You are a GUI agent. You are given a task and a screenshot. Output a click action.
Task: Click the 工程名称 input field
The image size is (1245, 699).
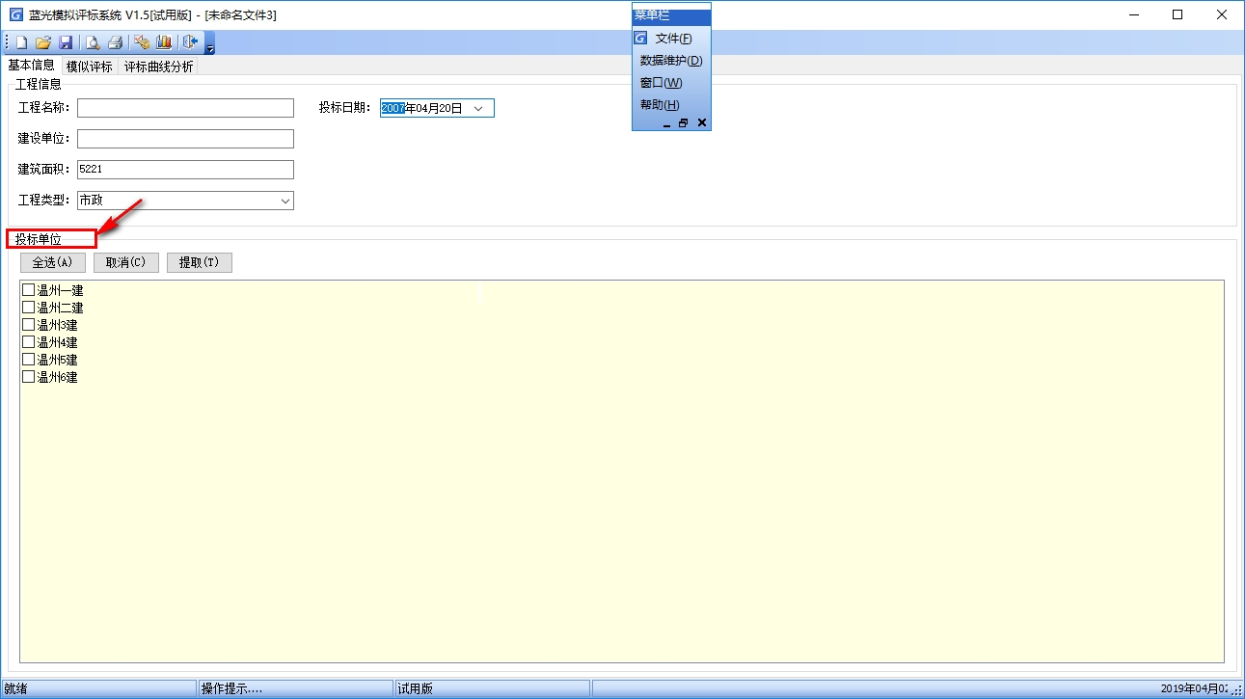tap(185, 108)
